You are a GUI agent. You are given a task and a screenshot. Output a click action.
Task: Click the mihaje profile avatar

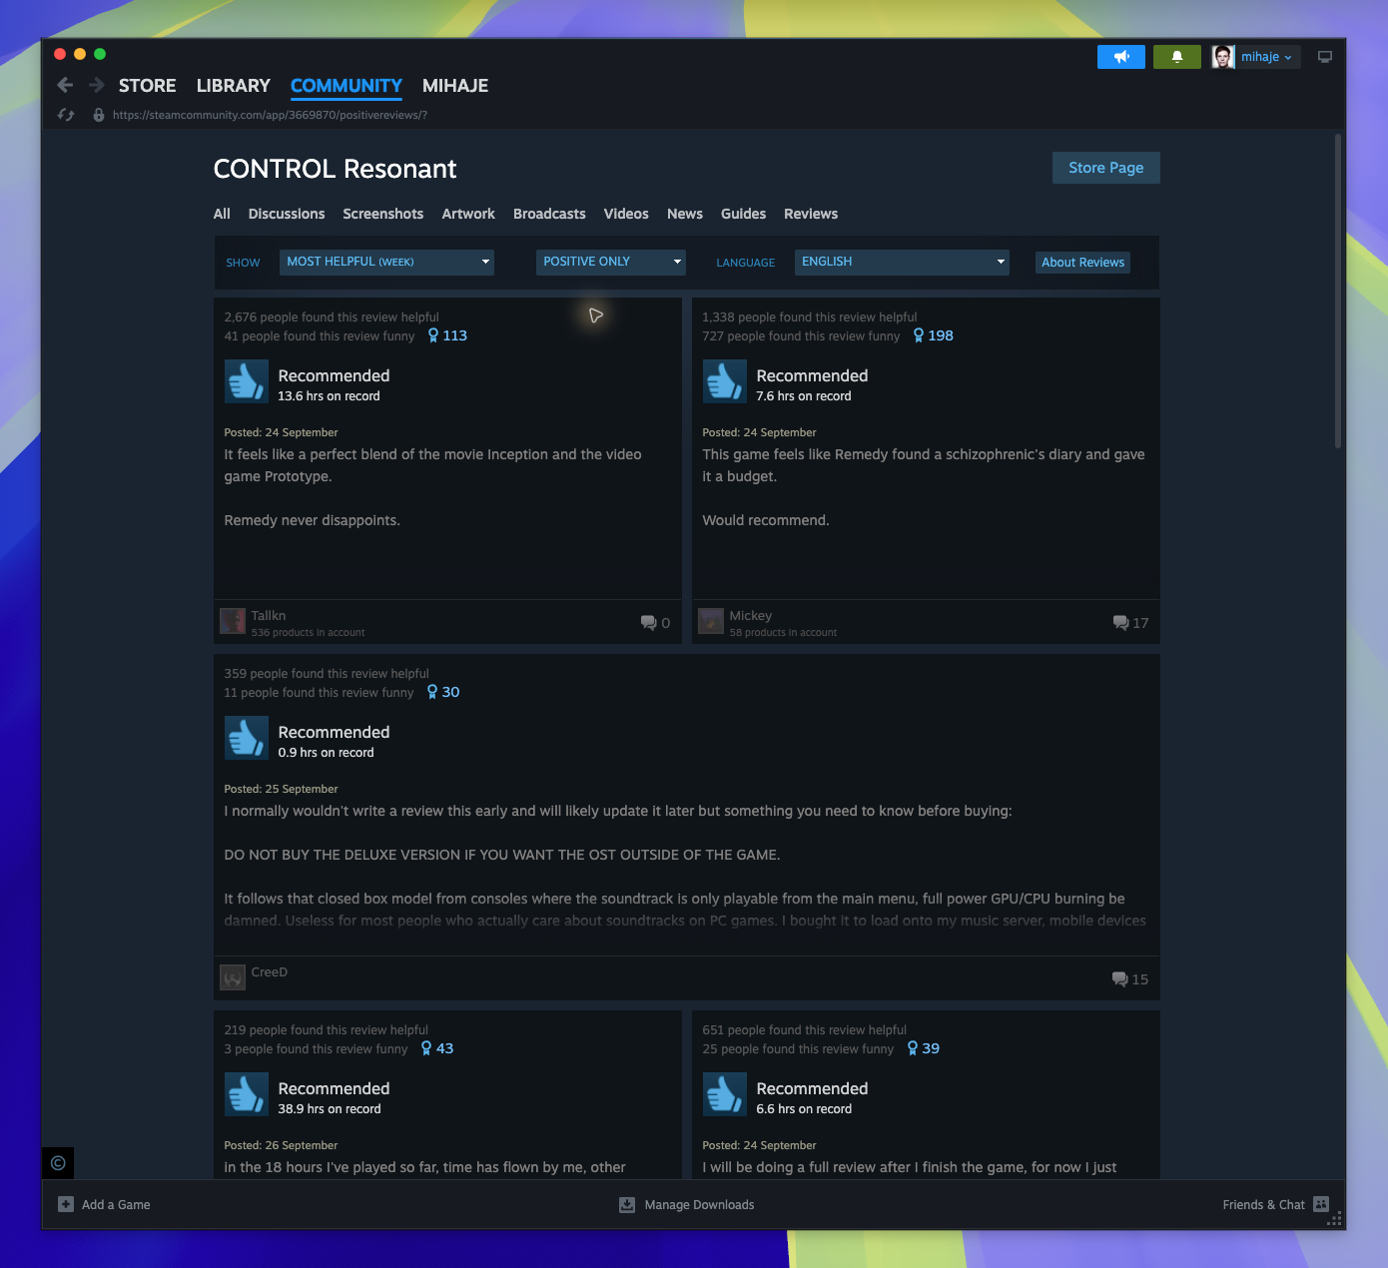pos(1223,57)
